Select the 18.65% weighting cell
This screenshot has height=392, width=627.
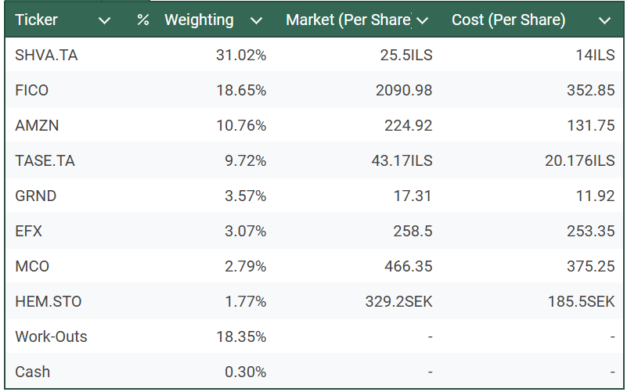pyautogui.click(x=241, y=90)
